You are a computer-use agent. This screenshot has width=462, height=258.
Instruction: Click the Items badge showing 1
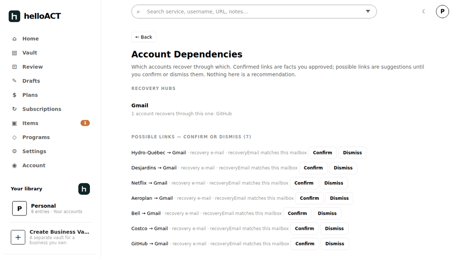pyautogui.click(x=85, y=123)
